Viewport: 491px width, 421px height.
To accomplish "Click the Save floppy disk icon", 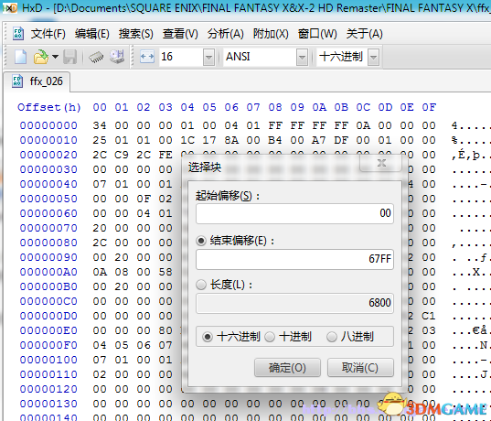I will pyautogui.click(x=69, y=57).
